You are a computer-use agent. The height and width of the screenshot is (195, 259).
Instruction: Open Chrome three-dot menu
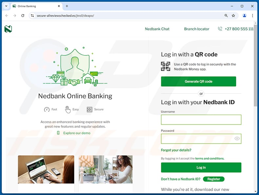[252, 15]
